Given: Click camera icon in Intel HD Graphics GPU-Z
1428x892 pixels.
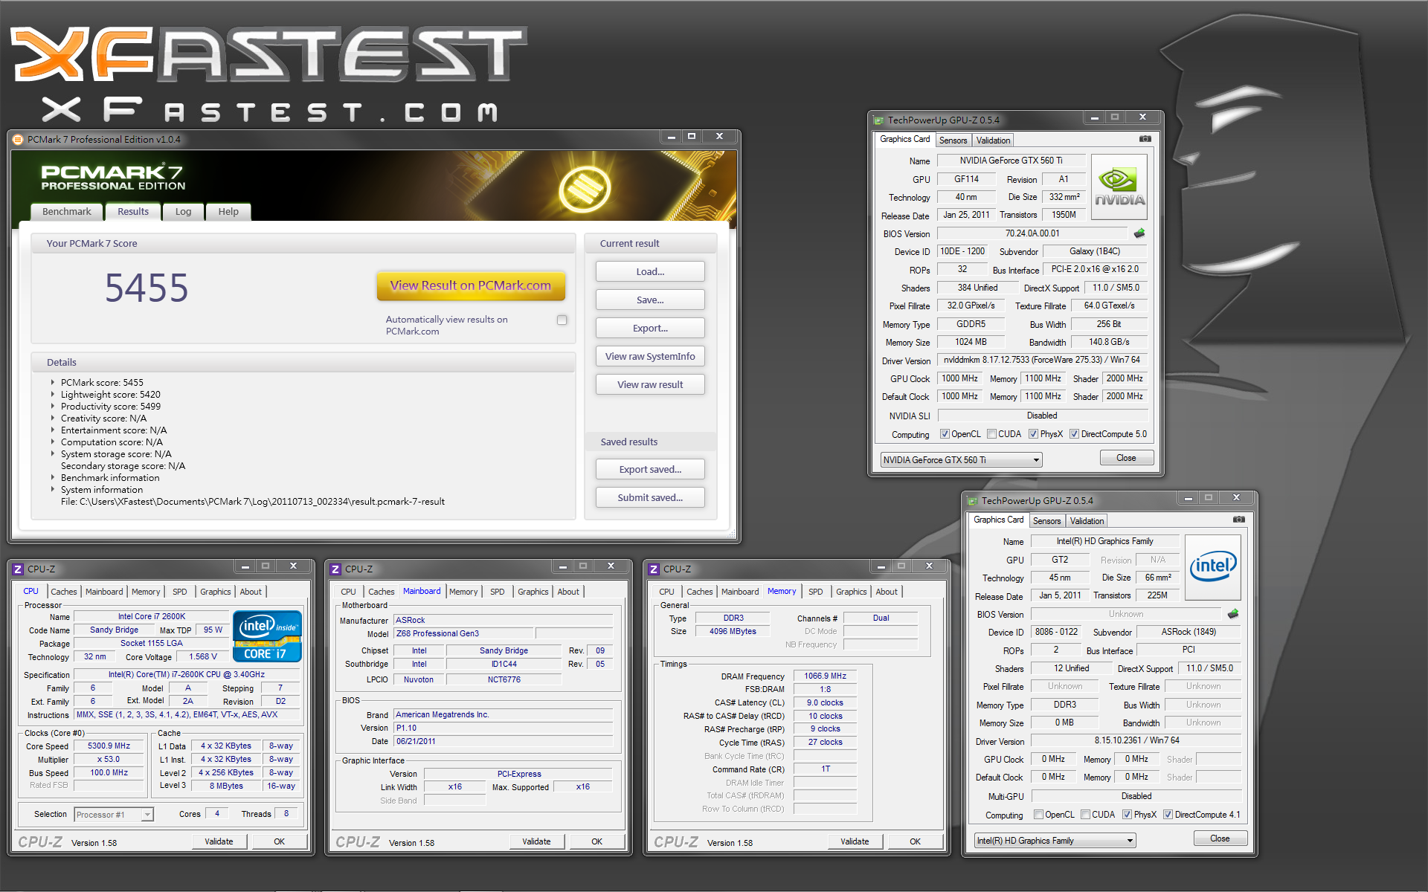Looking at the screenshot, I should coord(1239,520).
